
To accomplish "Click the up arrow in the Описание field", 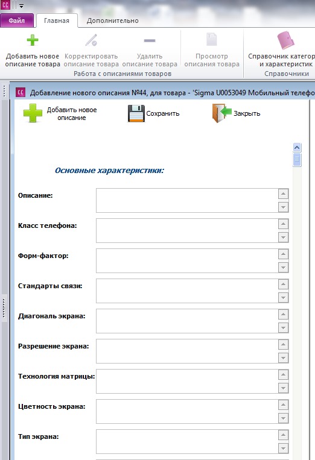I will point(283,194).
